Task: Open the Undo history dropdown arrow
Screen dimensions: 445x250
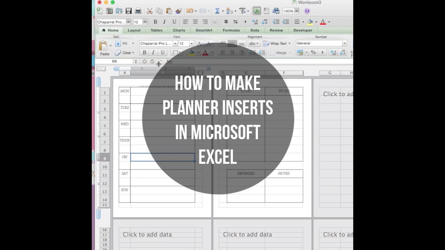Action: coord(195,11)
